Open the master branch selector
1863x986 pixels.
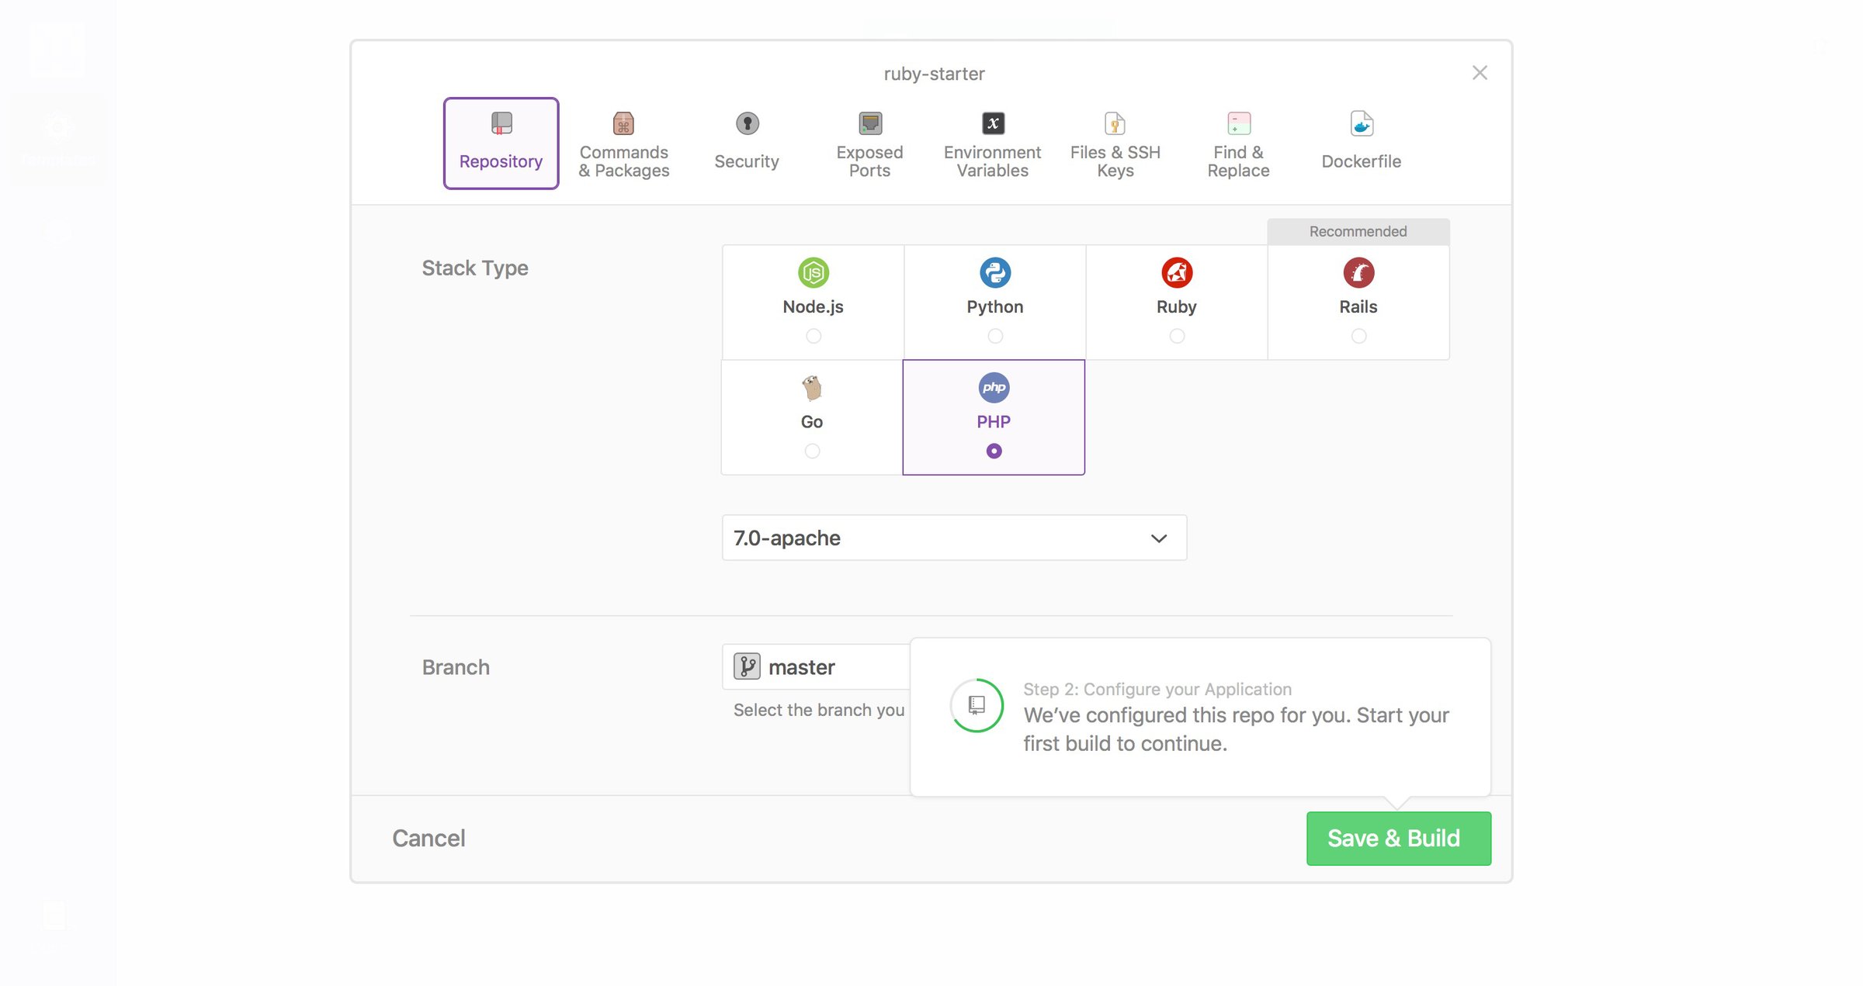[816, 666]
